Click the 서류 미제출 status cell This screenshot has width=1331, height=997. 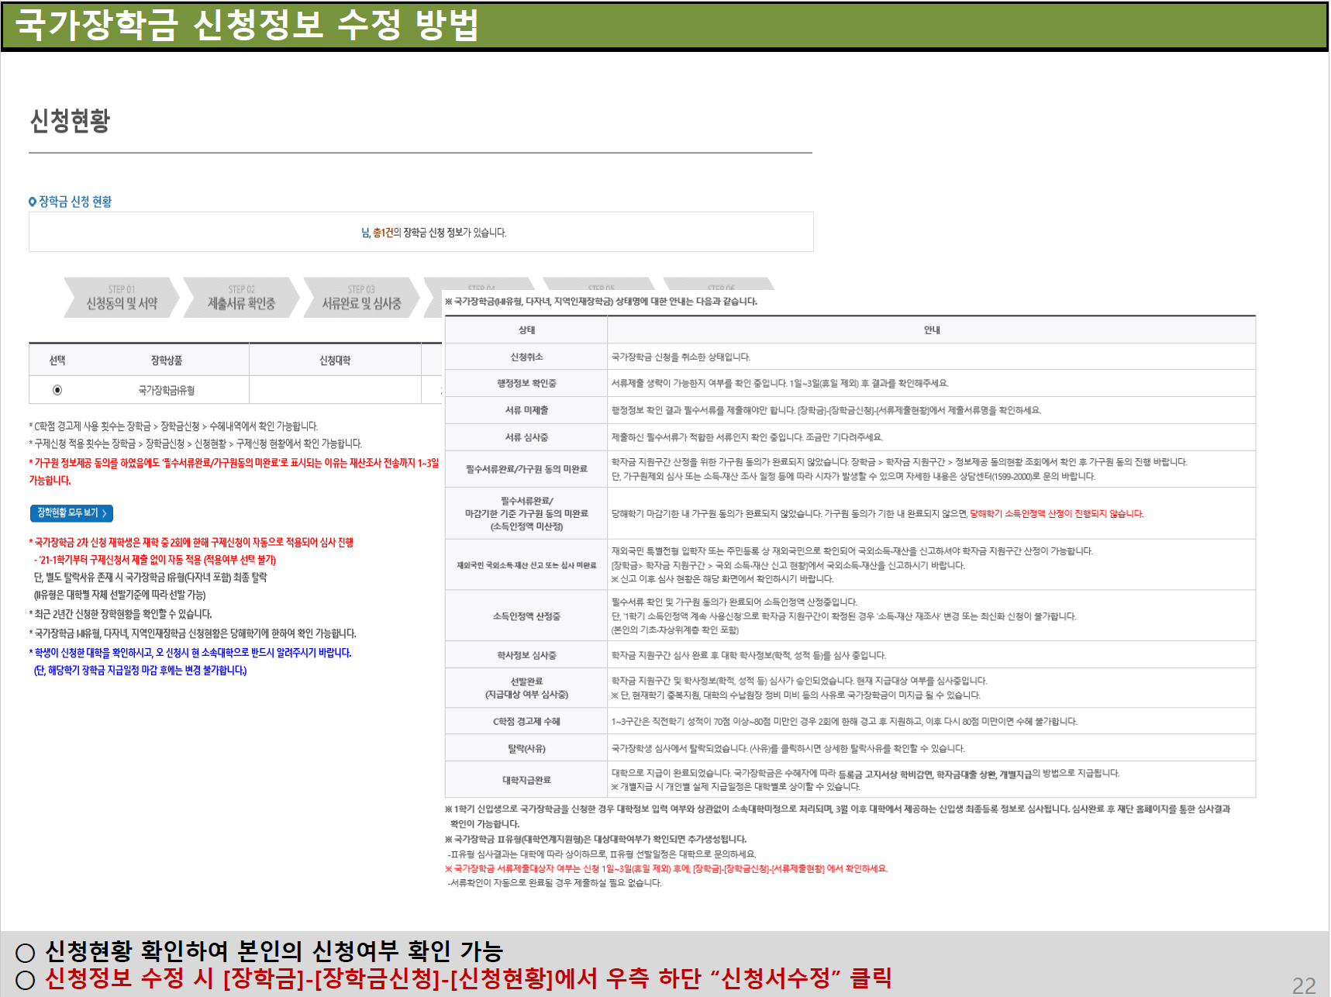(526, 410)
